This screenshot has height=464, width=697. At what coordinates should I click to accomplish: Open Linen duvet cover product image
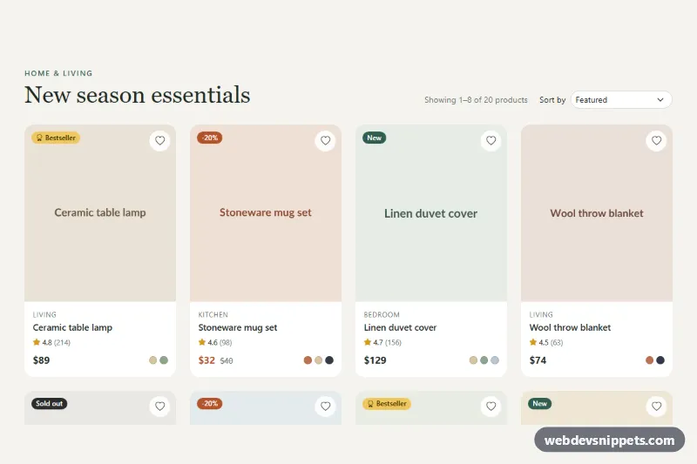pyautogui.click(x=430, y=213)
